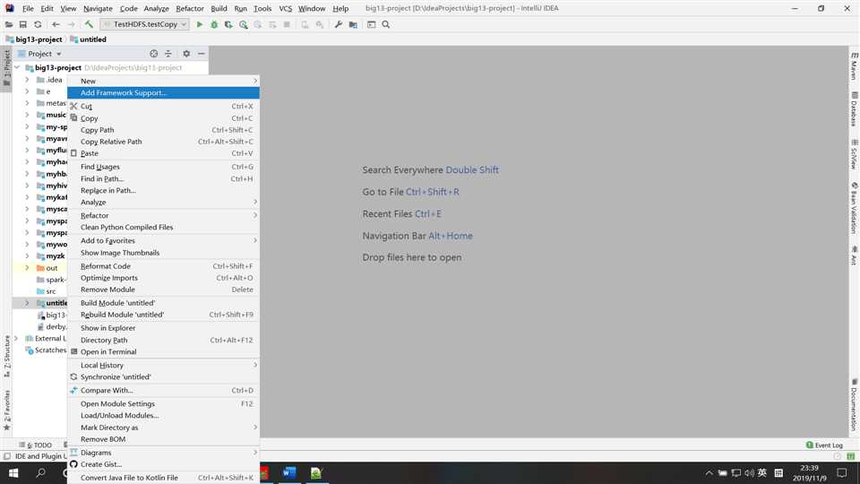Select Create Gist
Screen dimensions: 860x484
(x=163, y=464)
